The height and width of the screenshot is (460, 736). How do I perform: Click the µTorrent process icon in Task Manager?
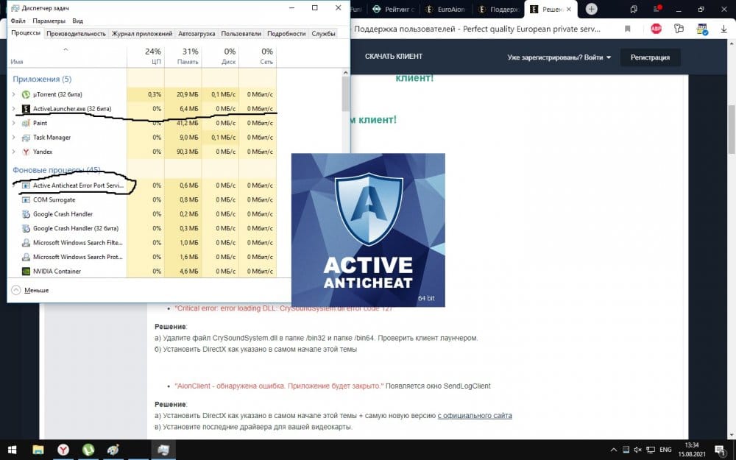click(x=26, y=94)
